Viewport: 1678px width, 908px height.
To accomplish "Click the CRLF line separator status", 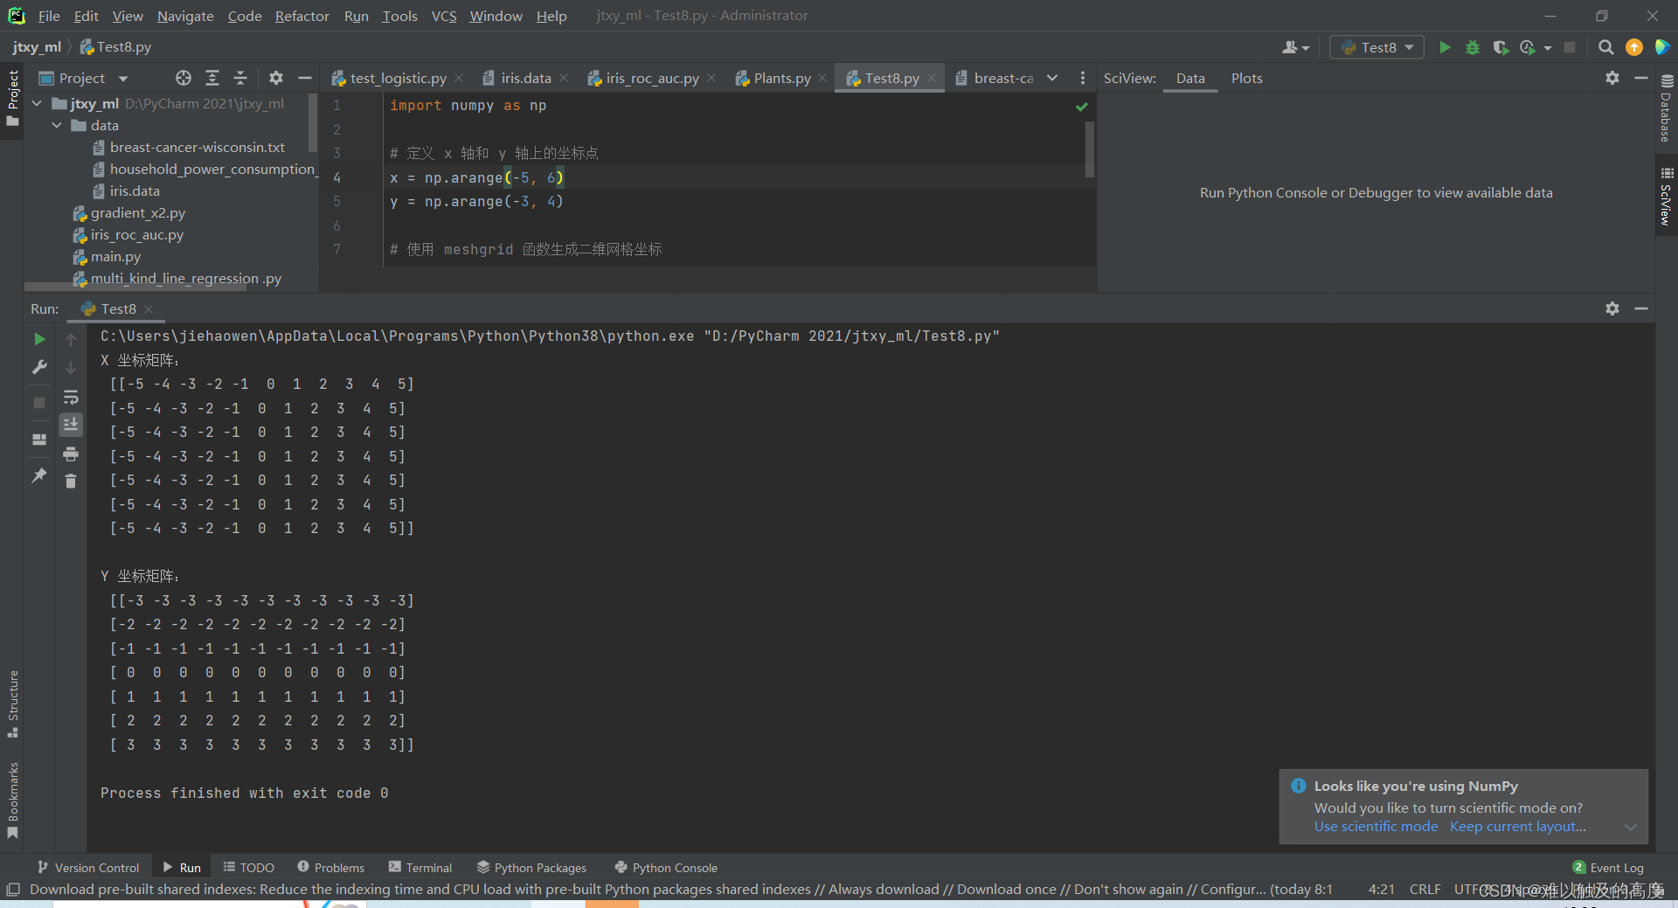I will pyautogui.click(x=1425, y=890).
